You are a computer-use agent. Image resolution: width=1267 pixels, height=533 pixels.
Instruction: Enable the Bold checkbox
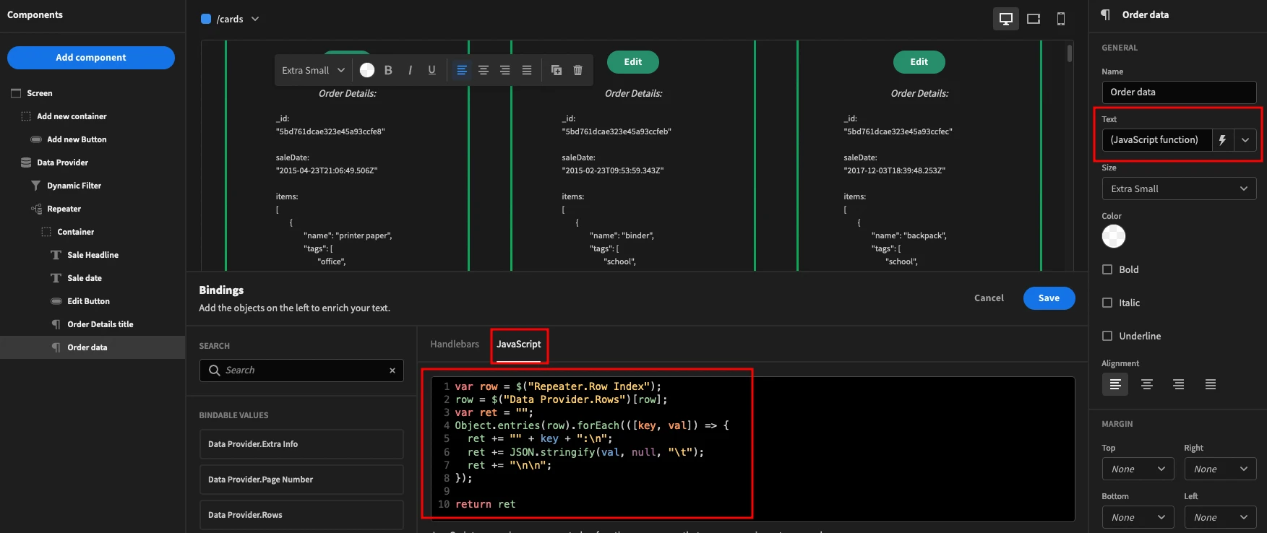point(1107,269)
